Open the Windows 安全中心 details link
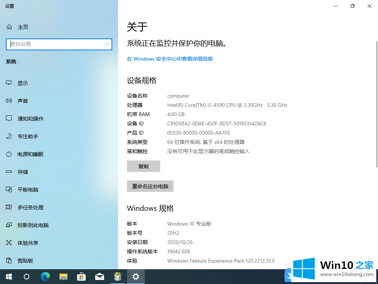 point(170,59)
